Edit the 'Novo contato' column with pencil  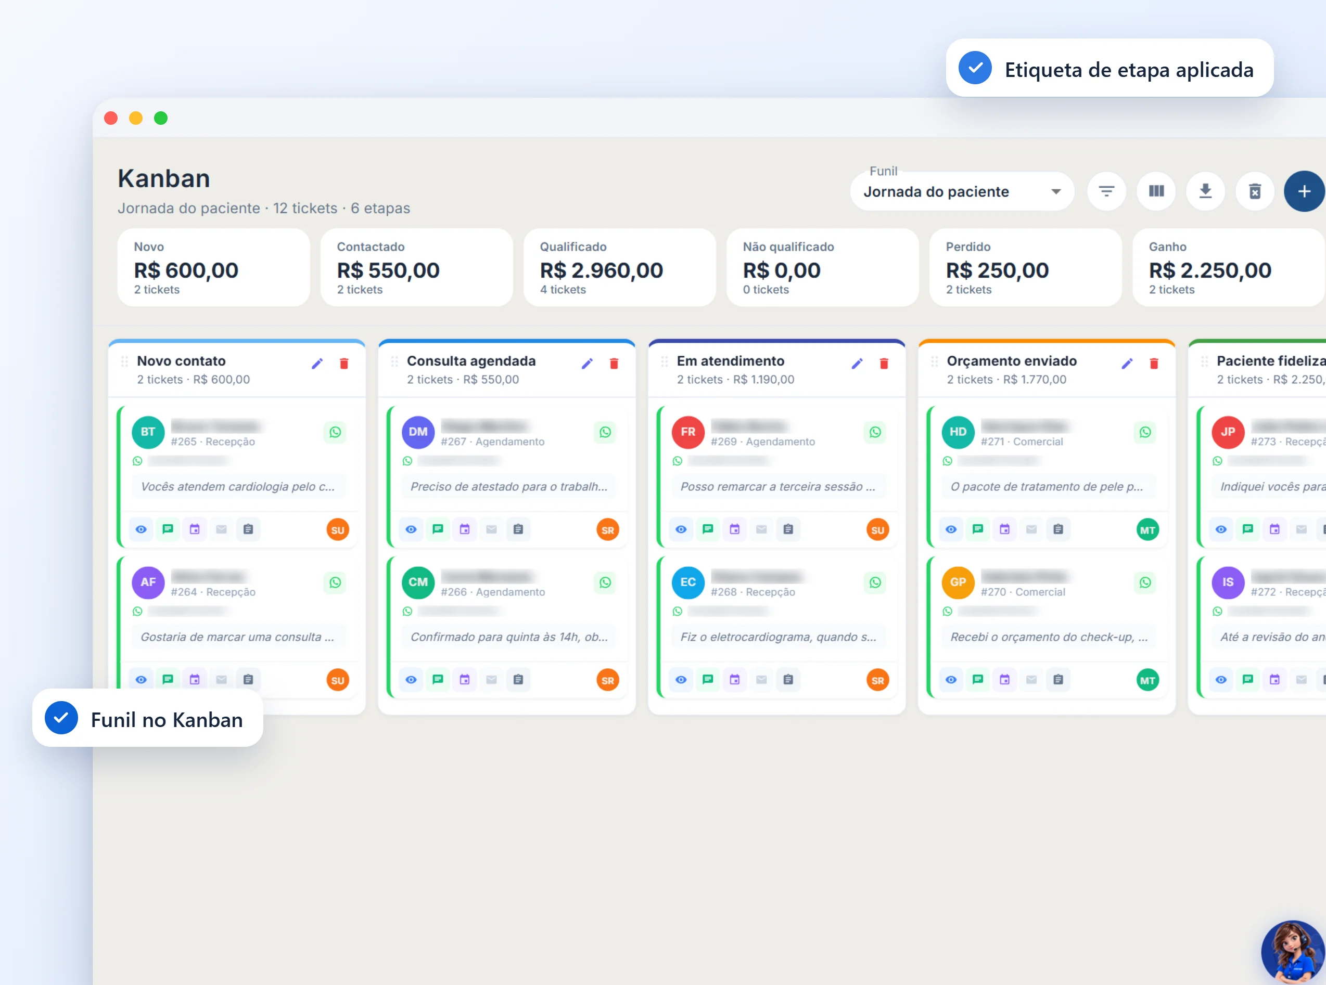tap(317, 363)
